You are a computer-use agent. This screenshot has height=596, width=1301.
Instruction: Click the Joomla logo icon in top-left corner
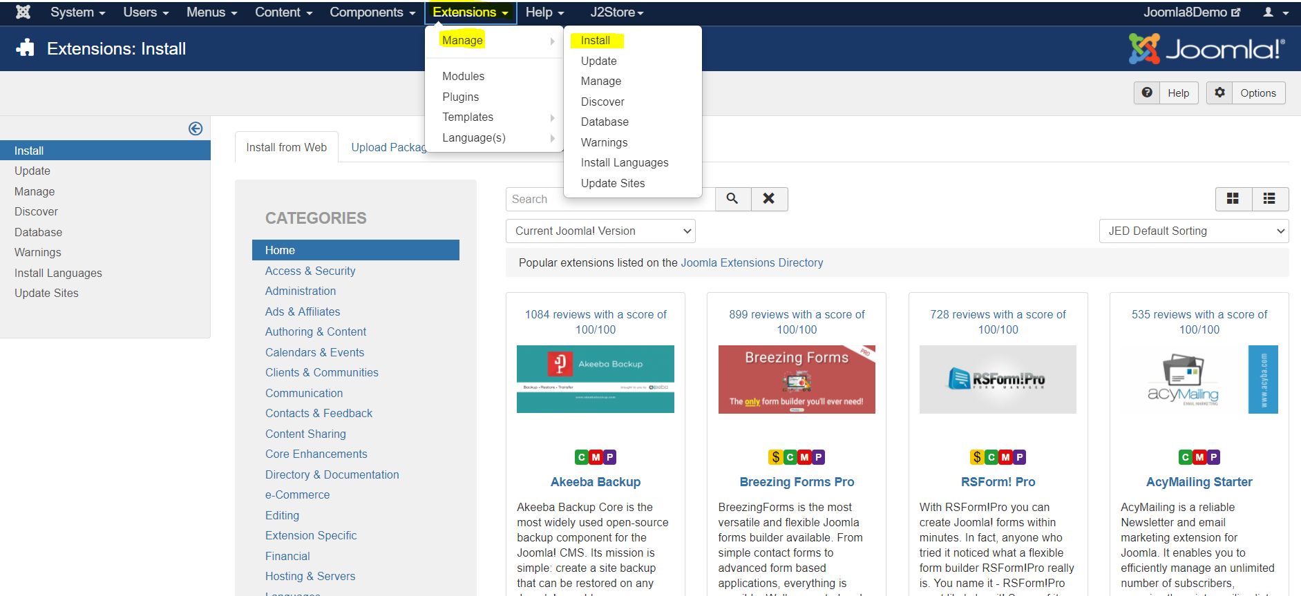coord(23,12)
